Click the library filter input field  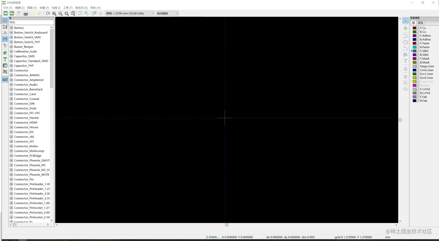pyautogui.click(x=31, y=22)
